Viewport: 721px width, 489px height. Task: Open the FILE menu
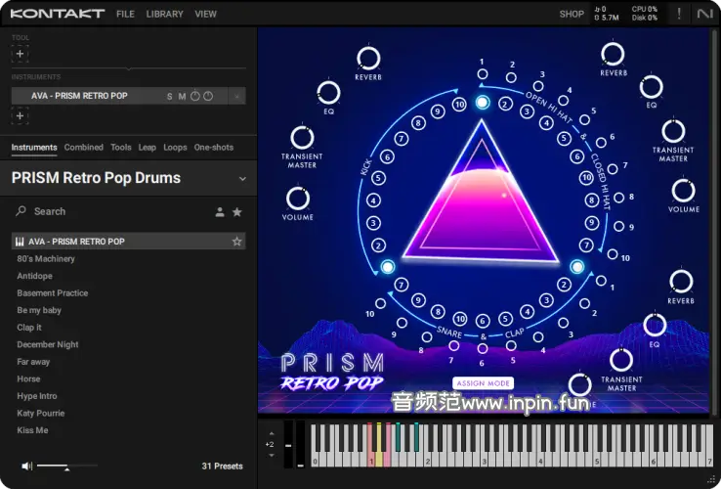tap(125, 15)
